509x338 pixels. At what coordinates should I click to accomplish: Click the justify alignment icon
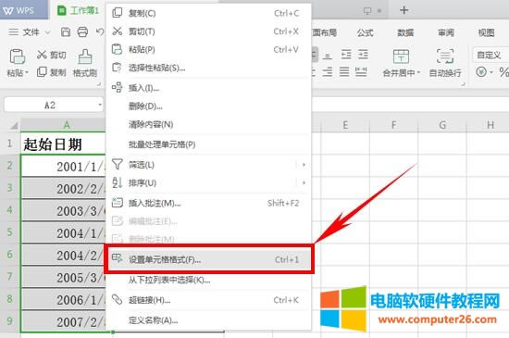pos(344,71)
